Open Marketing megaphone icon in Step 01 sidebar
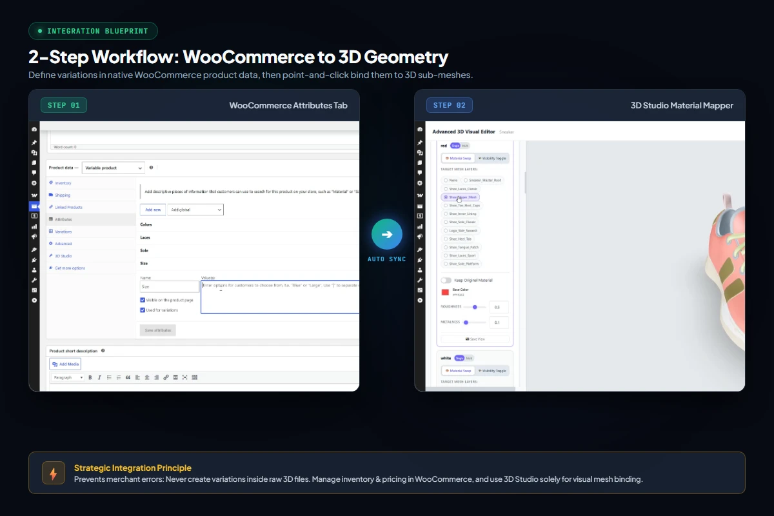Image resolution: width=774 pixels, height=516 pixels. tap(34, 237)
